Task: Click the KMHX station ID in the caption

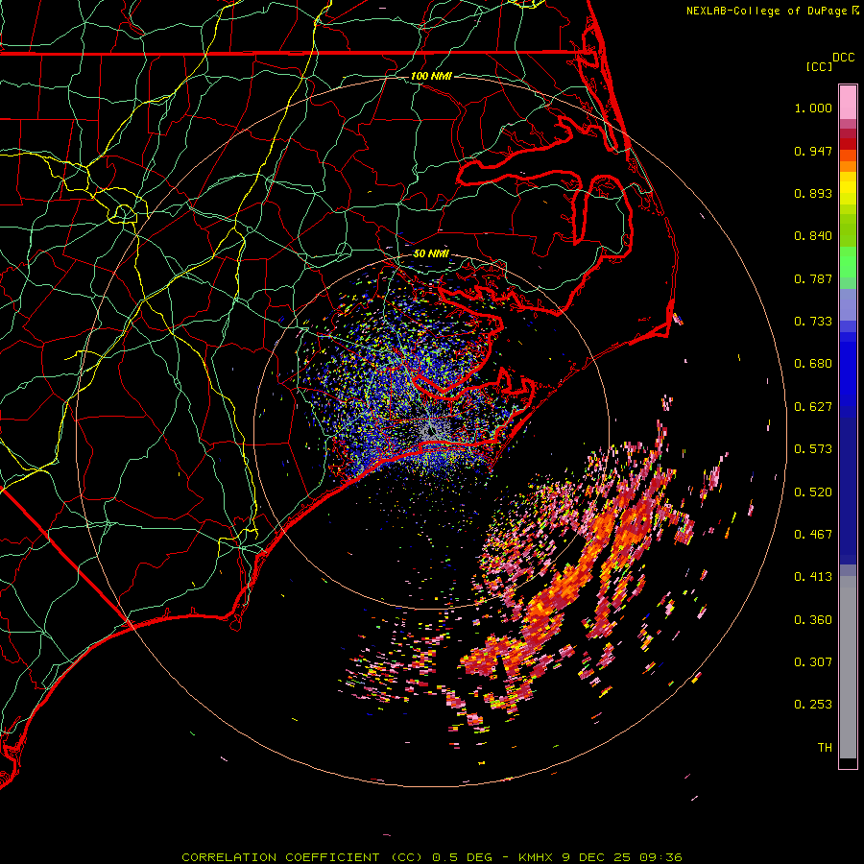Action: click(536, 857)
